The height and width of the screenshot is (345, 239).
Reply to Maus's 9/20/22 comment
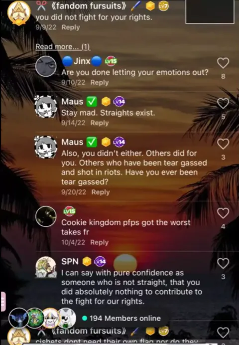point(101,192)
